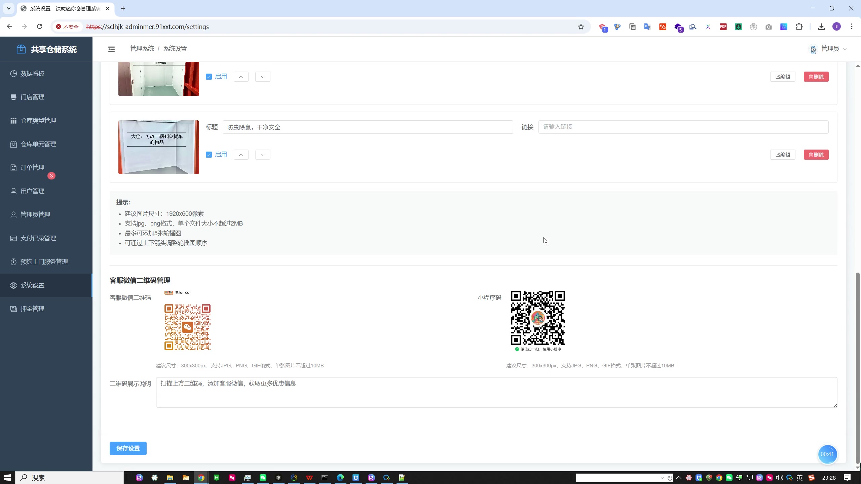
Task: Open 支付记录管理 in the sidebar
Action: point(38,238)
